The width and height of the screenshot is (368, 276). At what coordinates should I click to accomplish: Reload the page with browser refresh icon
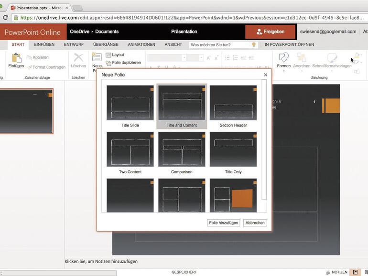pos(5,18)
